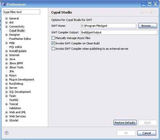Viewport: 160px width, 140px height.
Task: Expand the XDoclet tree node
Action: point(6,120)
